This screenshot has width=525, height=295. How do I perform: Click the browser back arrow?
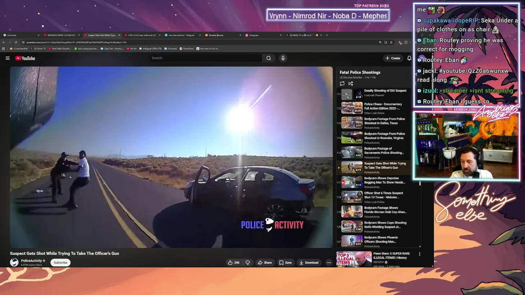tap(4, 42)
